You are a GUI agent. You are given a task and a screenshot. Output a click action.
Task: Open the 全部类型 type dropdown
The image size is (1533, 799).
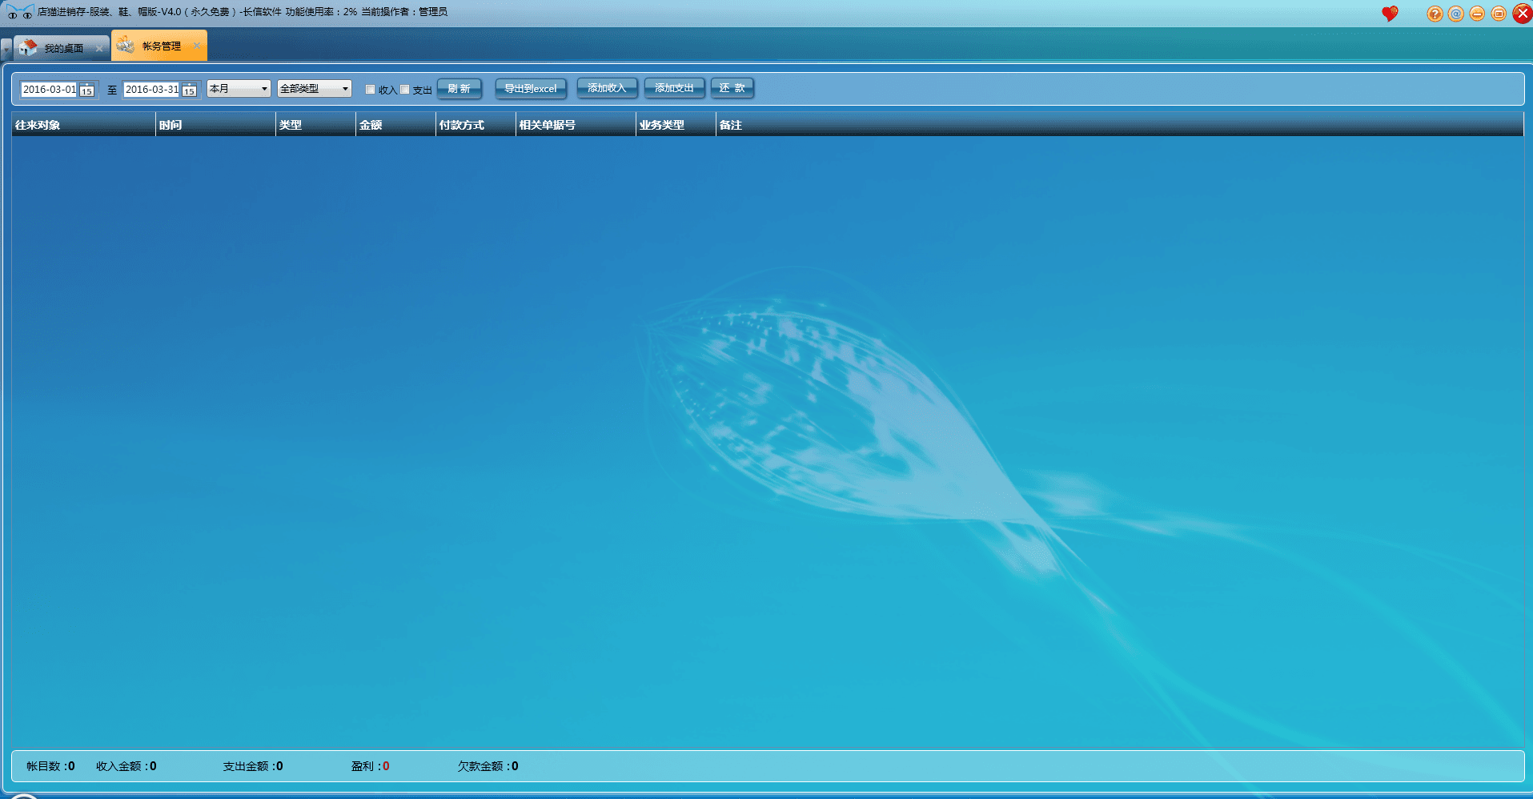click(x=345, y=89)
